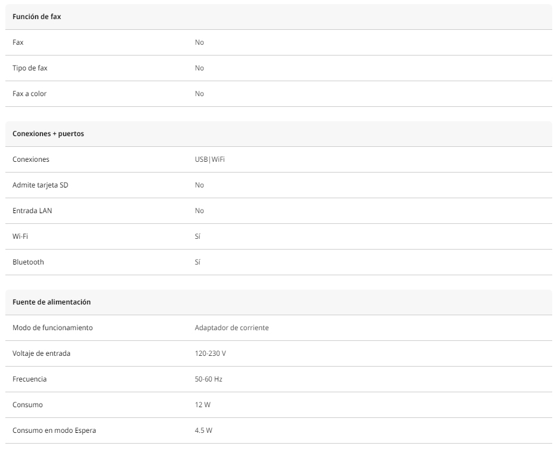Click the Voltaje de entrada label

point(41,353)
